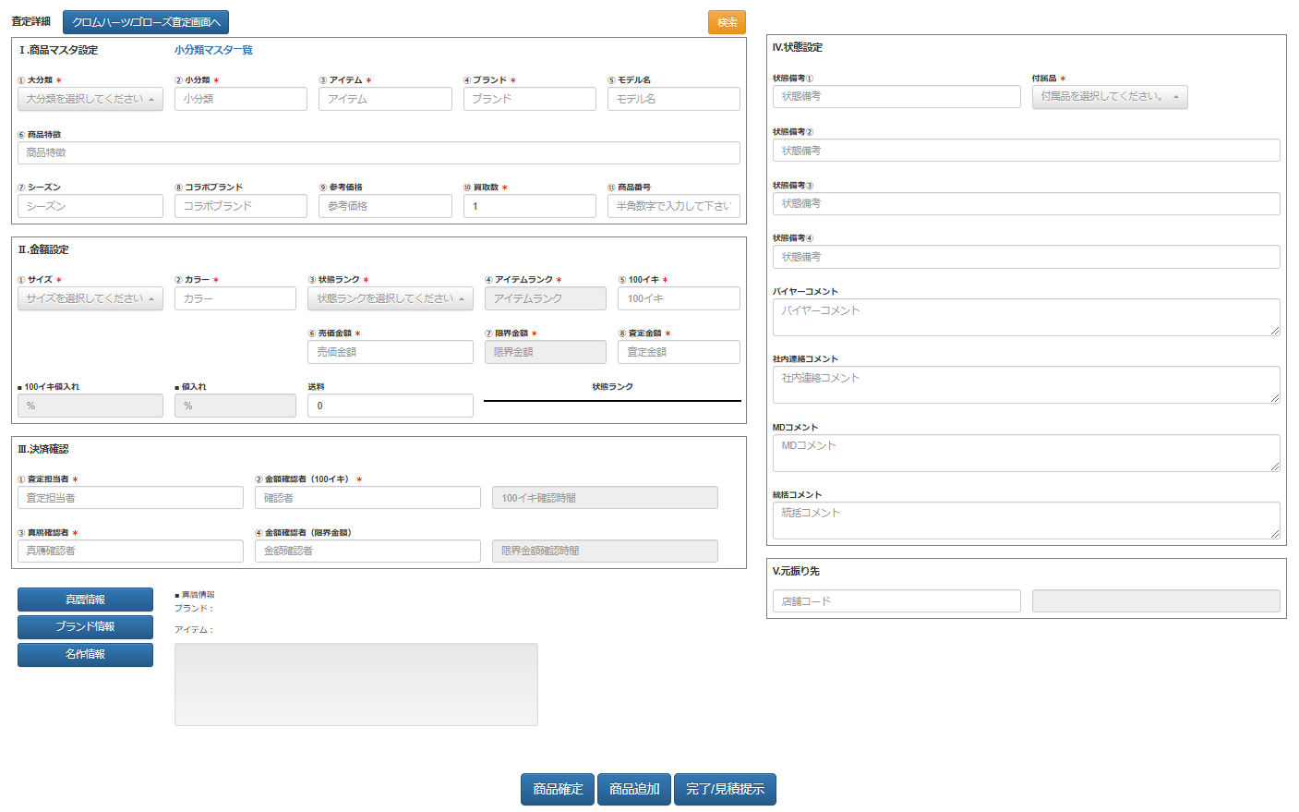1299x812 pixels.
Task: Focus the 商品特徴 input field
Action: [x=379, y=152]
